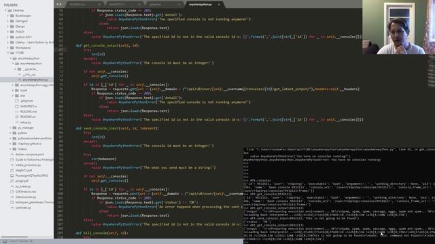Select the highlighted anywherepython.py file in sidebar
435x244 pixels.
click(35, 80)
